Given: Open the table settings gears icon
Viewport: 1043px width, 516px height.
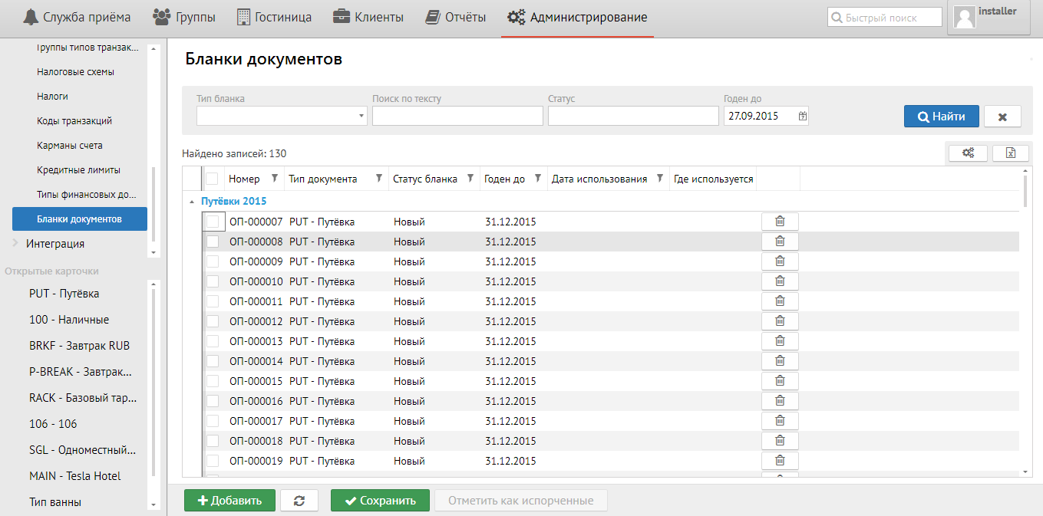Looking at the screenshot, I should coord(968,153).
